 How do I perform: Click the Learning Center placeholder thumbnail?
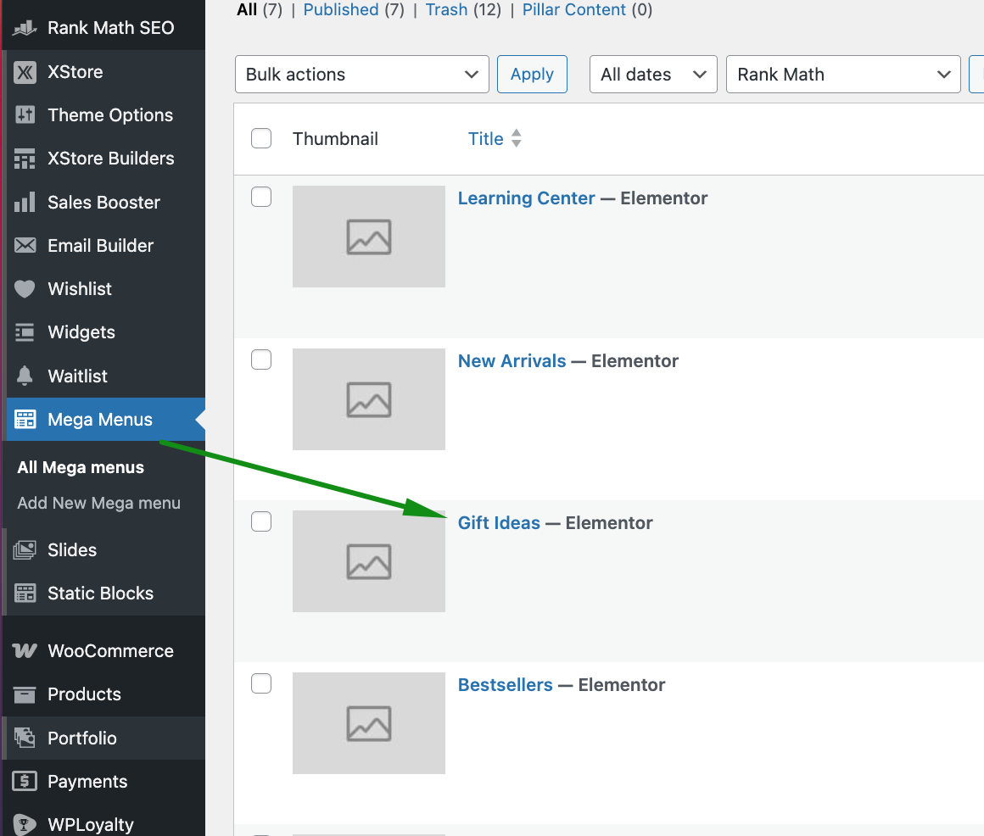(369, 237)
